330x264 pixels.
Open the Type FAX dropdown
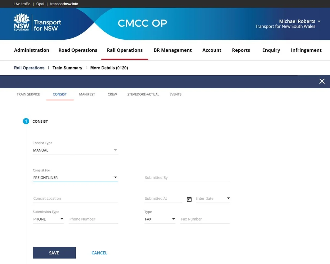click(x=160, y=219)
